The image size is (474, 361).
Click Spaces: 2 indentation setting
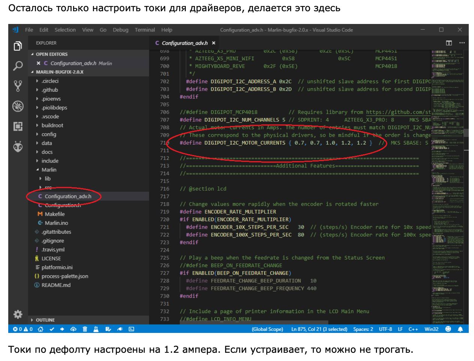point(363,329)
